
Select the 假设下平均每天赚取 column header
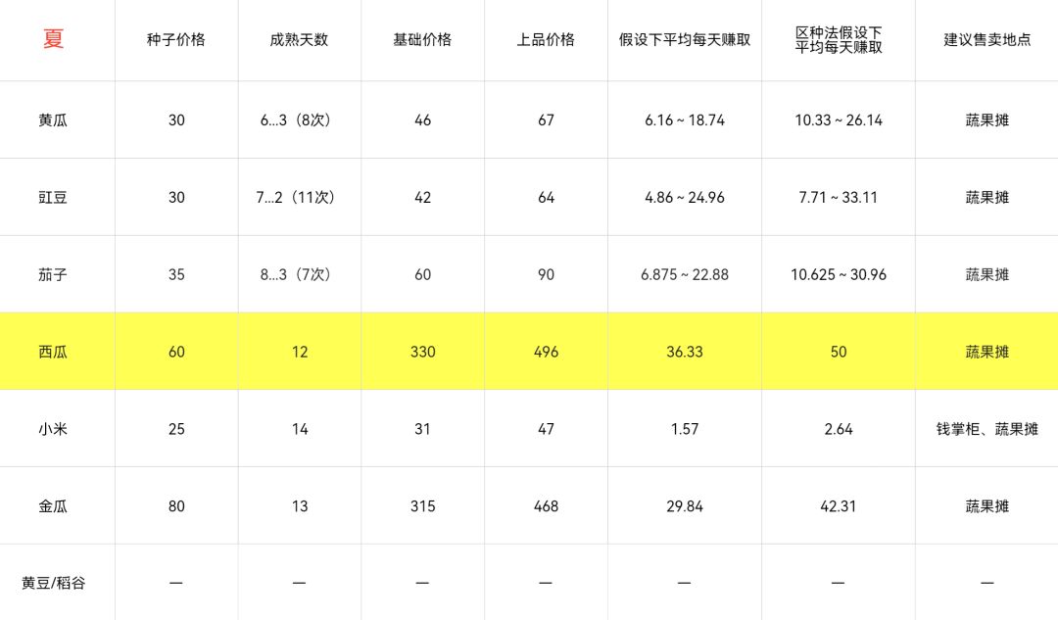[x=685, y=40]
